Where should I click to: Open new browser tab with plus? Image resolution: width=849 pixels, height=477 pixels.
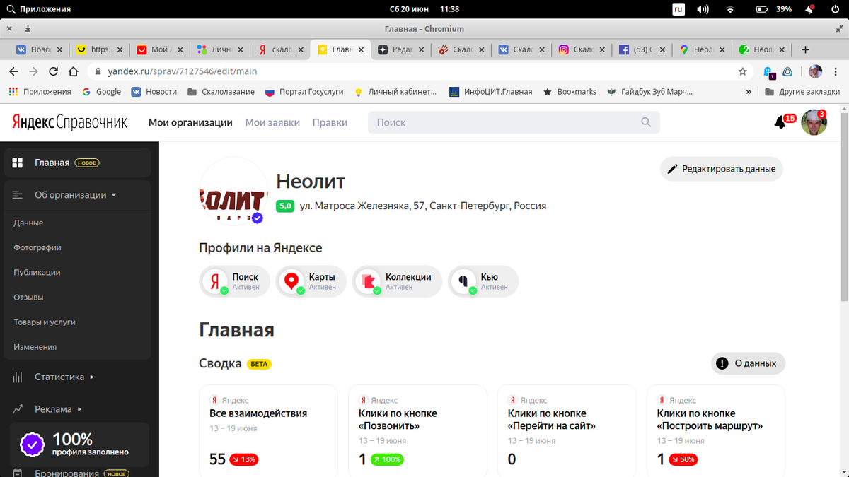point(805,49)
